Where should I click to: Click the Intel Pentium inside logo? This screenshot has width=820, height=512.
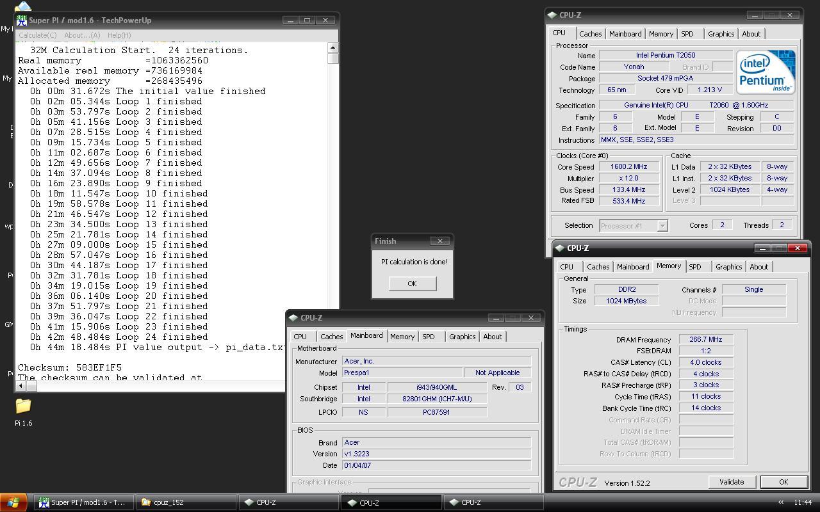[766, 71]
